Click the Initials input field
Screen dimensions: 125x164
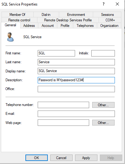[x=103, y=53]
